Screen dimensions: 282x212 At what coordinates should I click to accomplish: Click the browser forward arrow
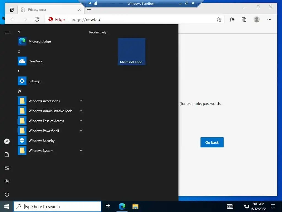point(25,19)
